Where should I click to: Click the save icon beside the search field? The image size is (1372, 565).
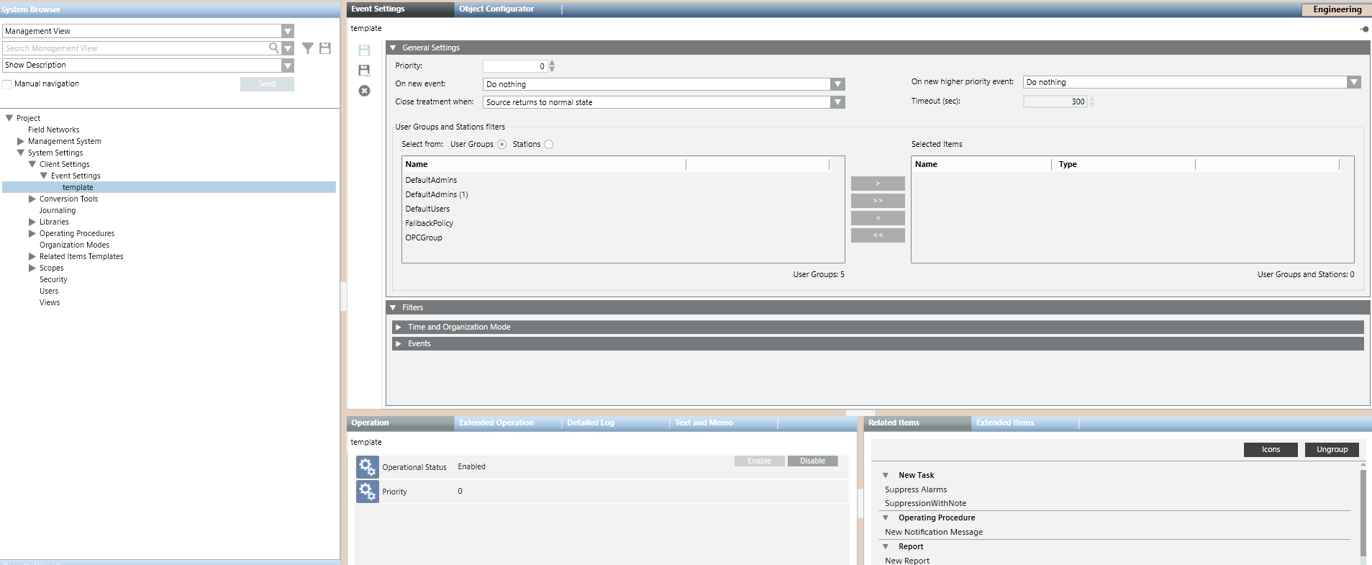pyautogui.click(x=325, y=48)
